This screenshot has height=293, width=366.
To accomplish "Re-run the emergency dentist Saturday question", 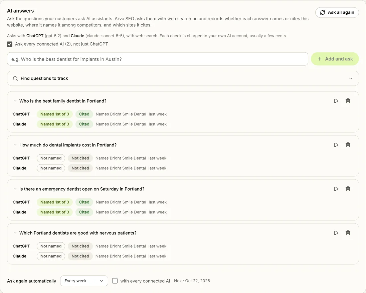I will click(336, 189).
